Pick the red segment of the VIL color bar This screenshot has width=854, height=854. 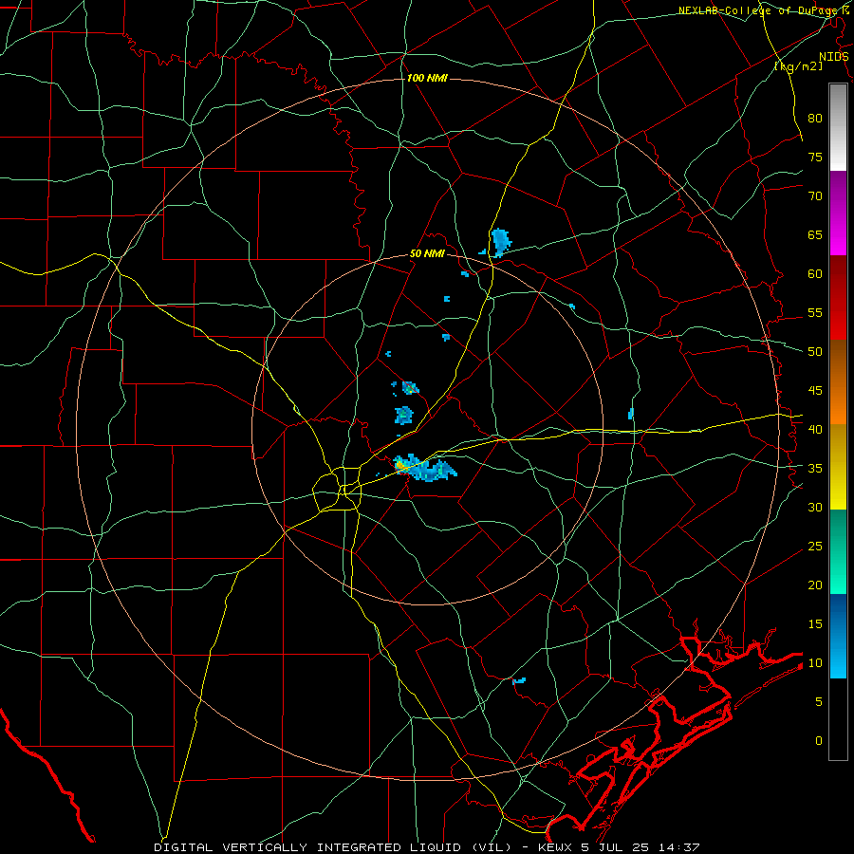[838, 298]
